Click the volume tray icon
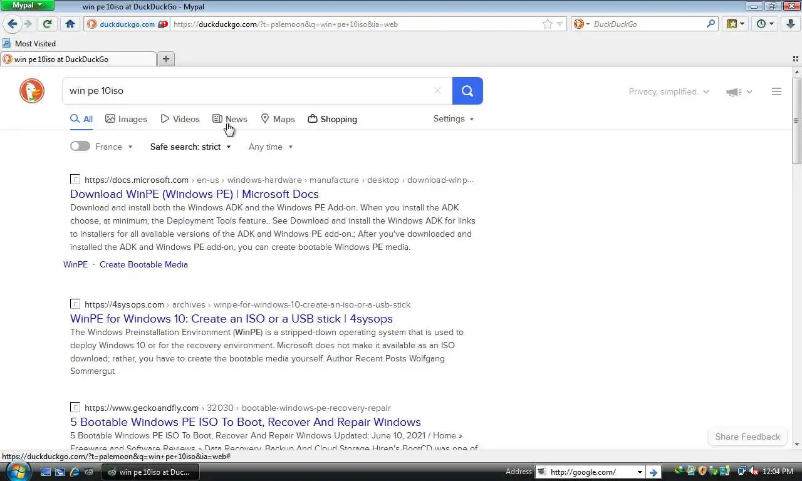802x481 pixels. pos(754,472)
